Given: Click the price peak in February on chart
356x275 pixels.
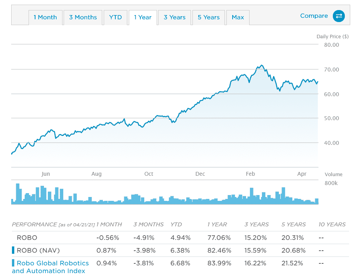Looking at the screenshot, I should point(262,65).
